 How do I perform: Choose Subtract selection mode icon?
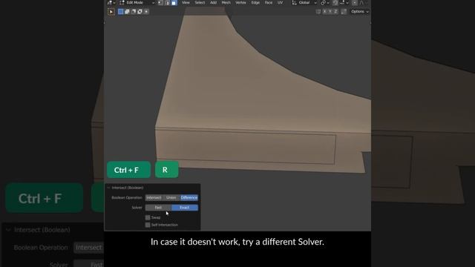pyautogui.click(x=134, y=12)
